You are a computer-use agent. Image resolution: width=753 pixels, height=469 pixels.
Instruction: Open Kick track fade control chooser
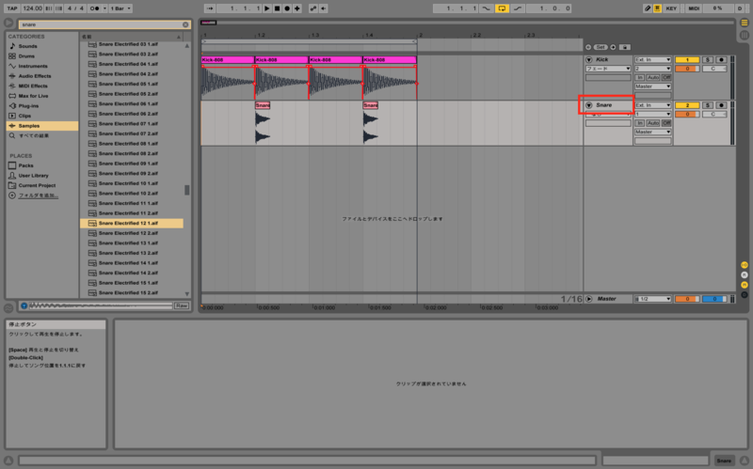point(608,69)
